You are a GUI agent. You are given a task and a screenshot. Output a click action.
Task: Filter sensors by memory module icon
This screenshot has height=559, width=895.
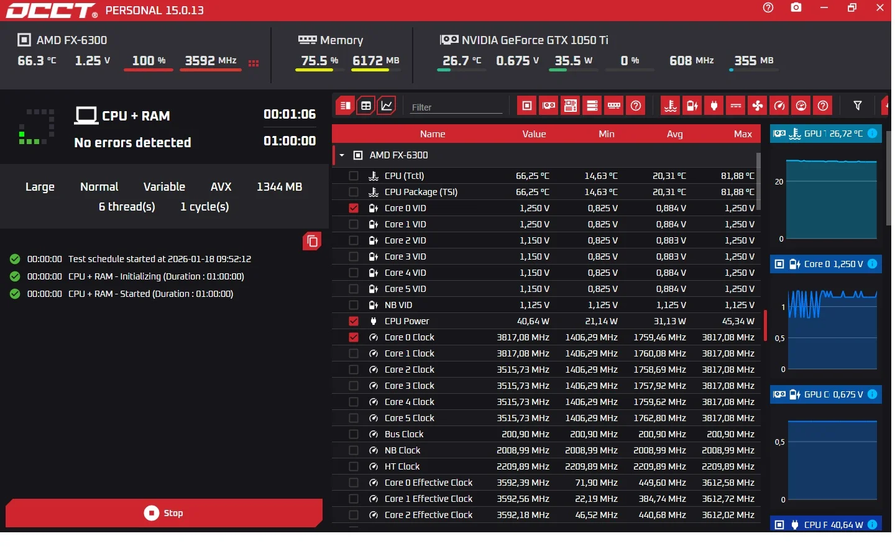(614, 106)
